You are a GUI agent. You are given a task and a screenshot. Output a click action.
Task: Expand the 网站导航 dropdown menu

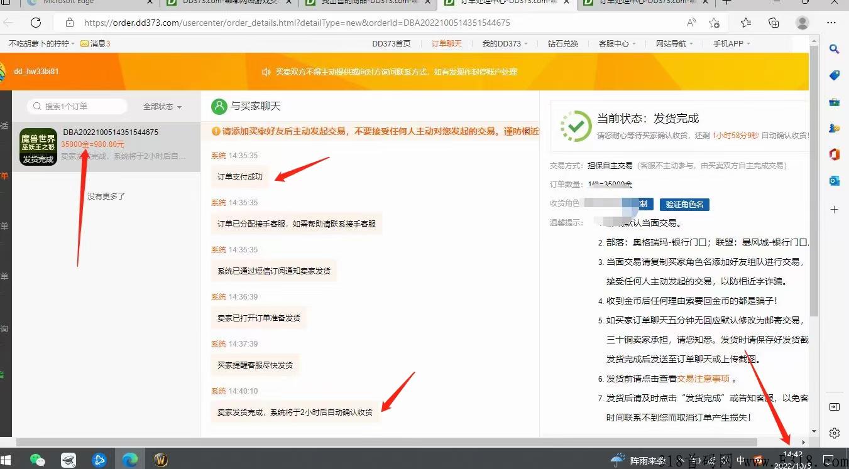674,44
